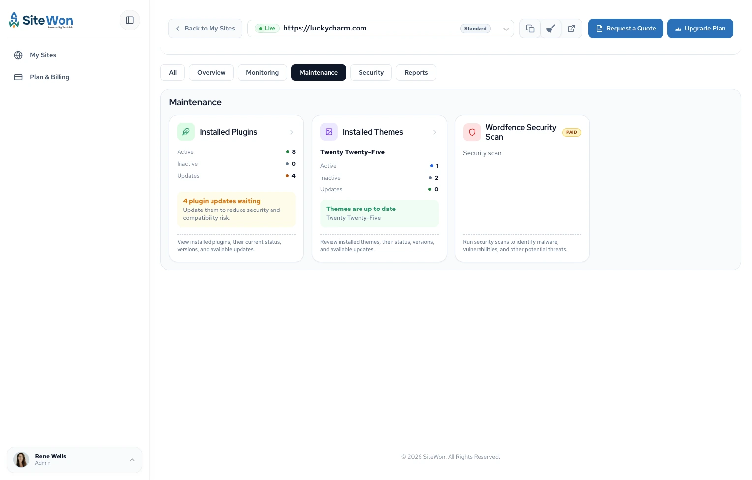
Task: Click the Installed Plugins leaf icon
Action: [x=186, y=132]
